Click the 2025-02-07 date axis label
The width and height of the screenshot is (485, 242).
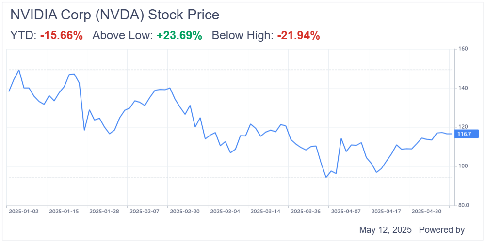[144, 212]
